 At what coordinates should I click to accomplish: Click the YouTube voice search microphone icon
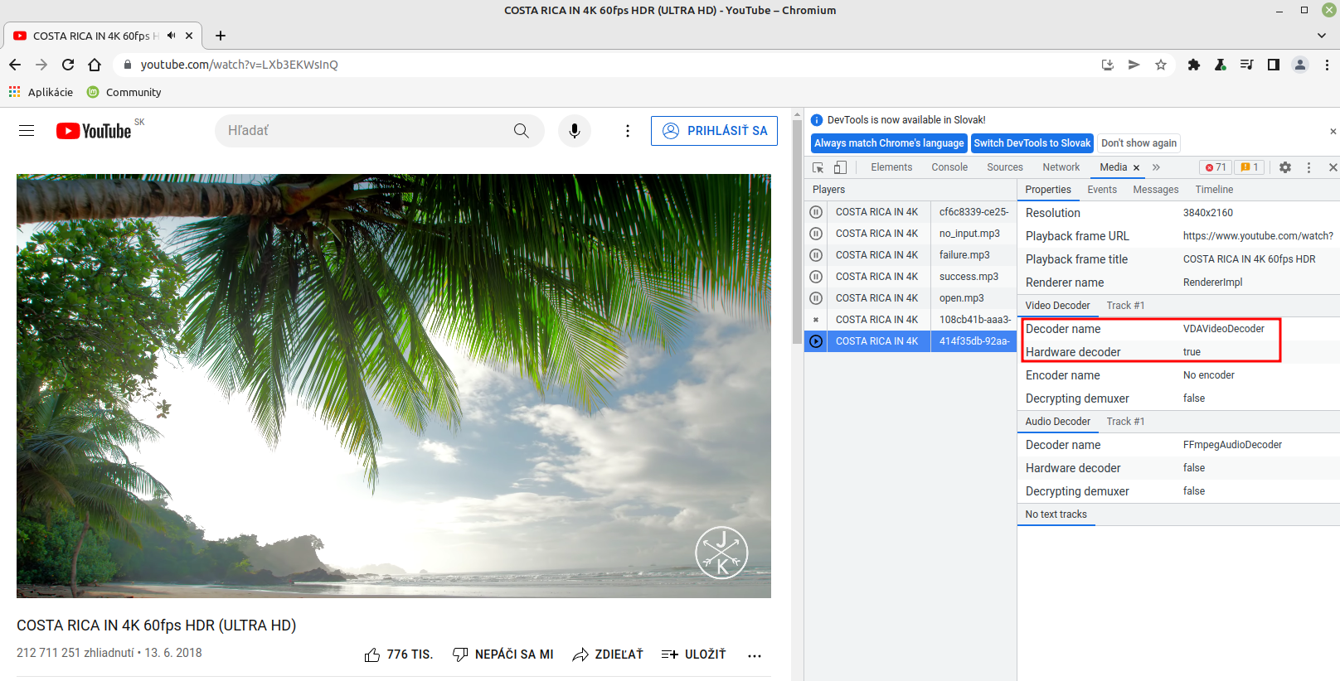click(x=574, y=131)
